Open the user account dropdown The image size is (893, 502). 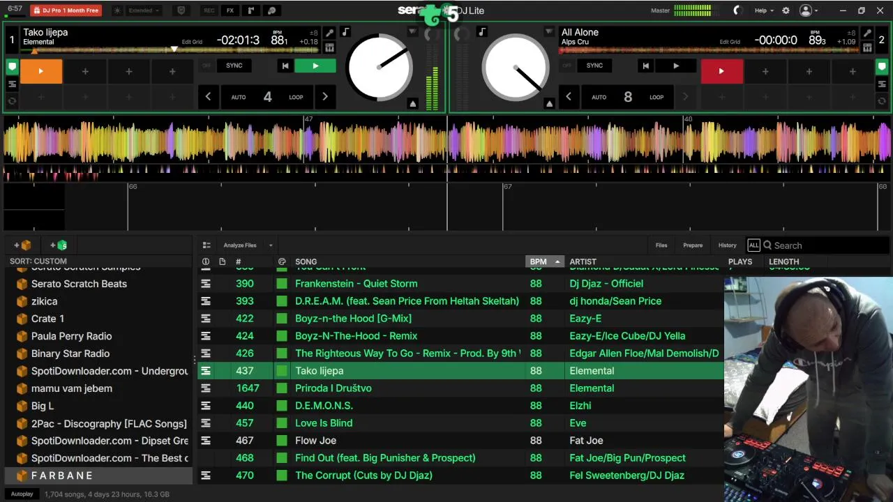[x=809, y=10]
